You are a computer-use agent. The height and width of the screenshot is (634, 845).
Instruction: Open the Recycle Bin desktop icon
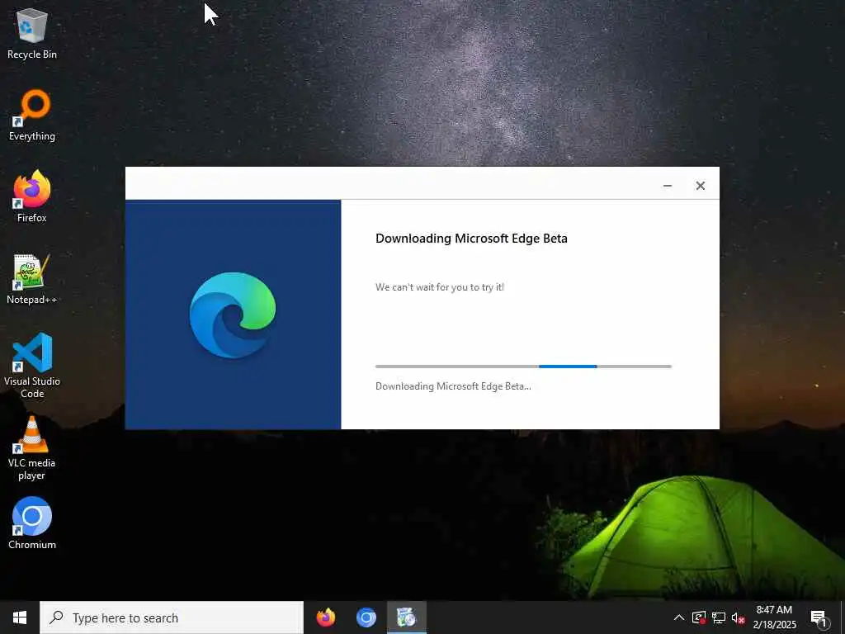[32, 33]
